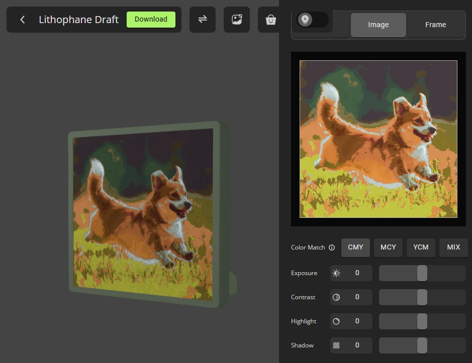This screenshot has height=363, width=472.
Task: Click the Contrast label
Action: point(303,297)
